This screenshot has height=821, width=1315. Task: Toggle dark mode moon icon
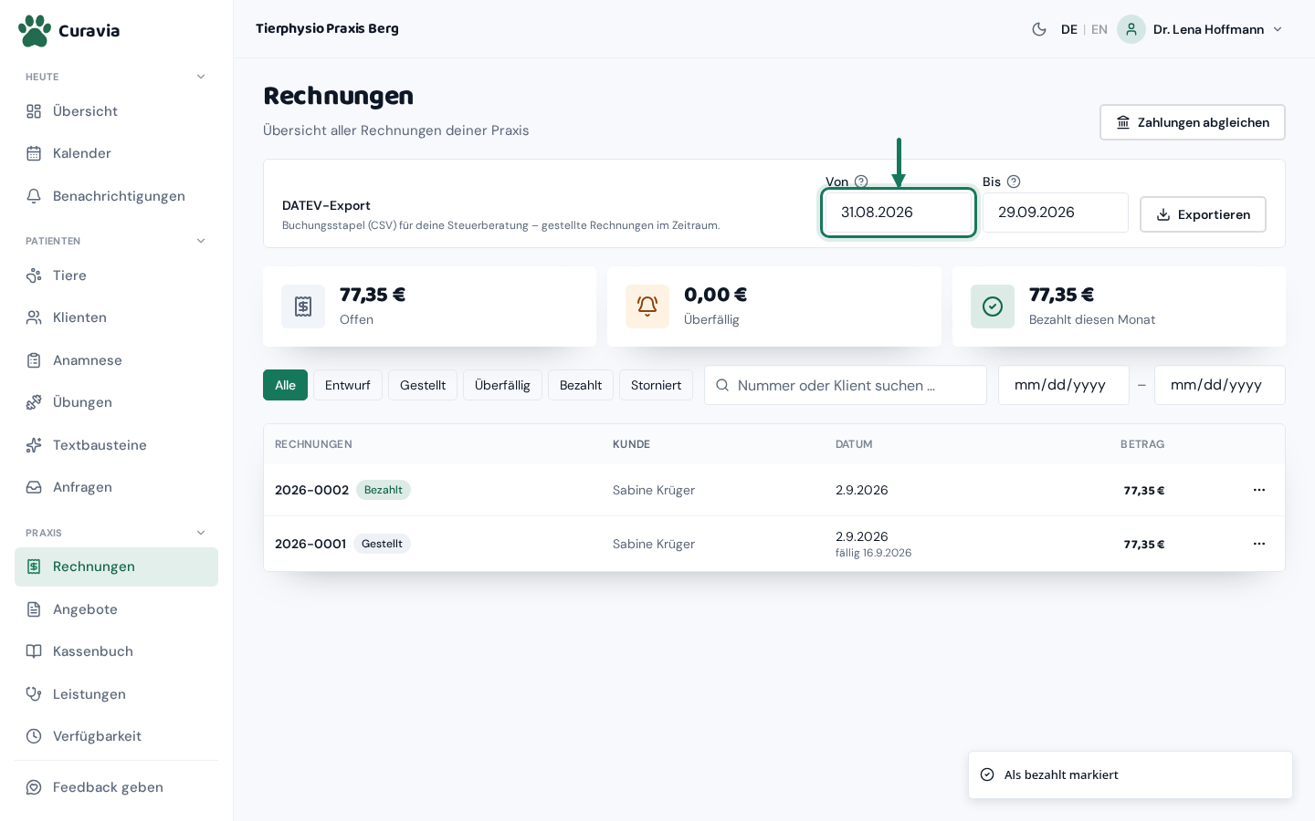(1039, 29)
